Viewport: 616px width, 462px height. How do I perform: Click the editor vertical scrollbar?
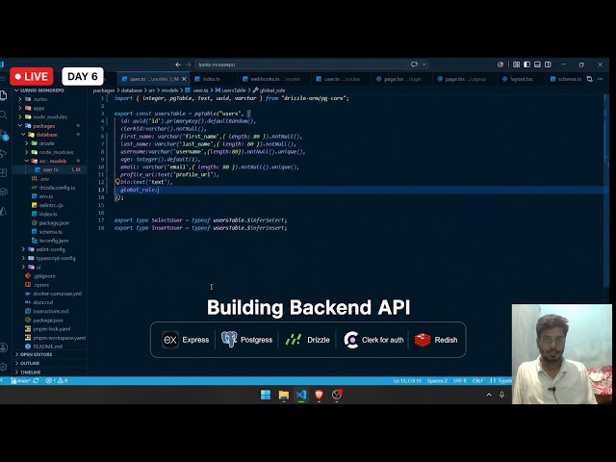point(606,191)
